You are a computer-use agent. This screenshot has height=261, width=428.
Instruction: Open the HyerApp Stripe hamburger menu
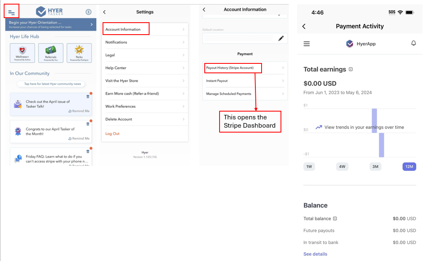click(x=306, y=44)
